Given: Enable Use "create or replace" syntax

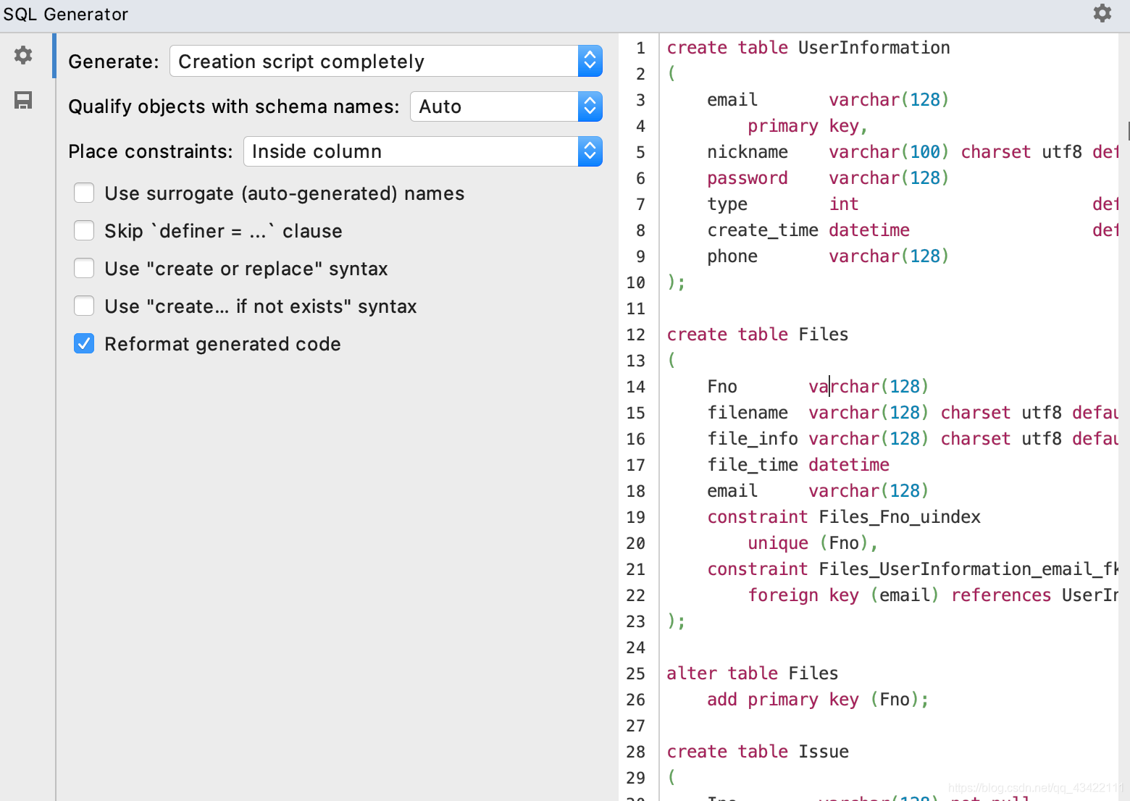Looking at the screenshot, I should (84, 269).
